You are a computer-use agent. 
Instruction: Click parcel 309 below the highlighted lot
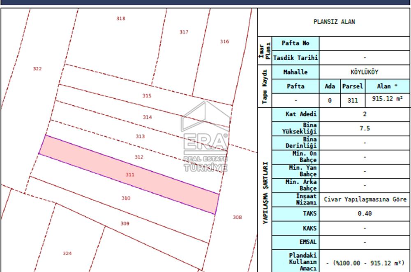125,224
